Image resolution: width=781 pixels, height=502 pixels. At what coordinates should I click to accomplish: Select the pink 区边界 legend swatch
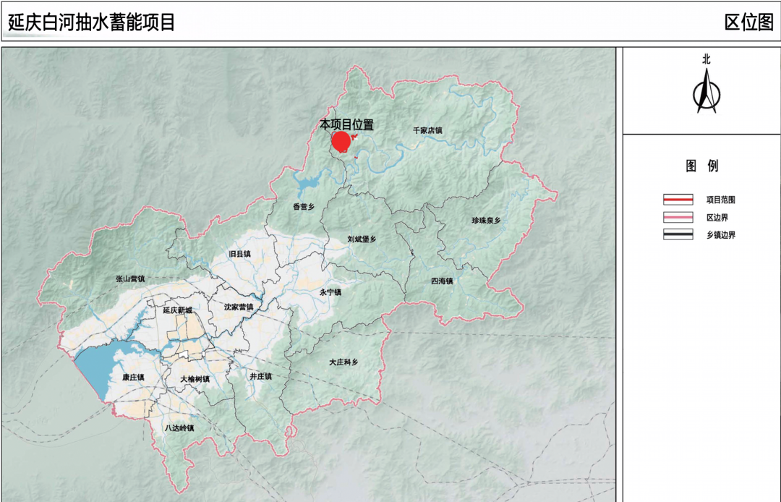click(x=678, y=217)
